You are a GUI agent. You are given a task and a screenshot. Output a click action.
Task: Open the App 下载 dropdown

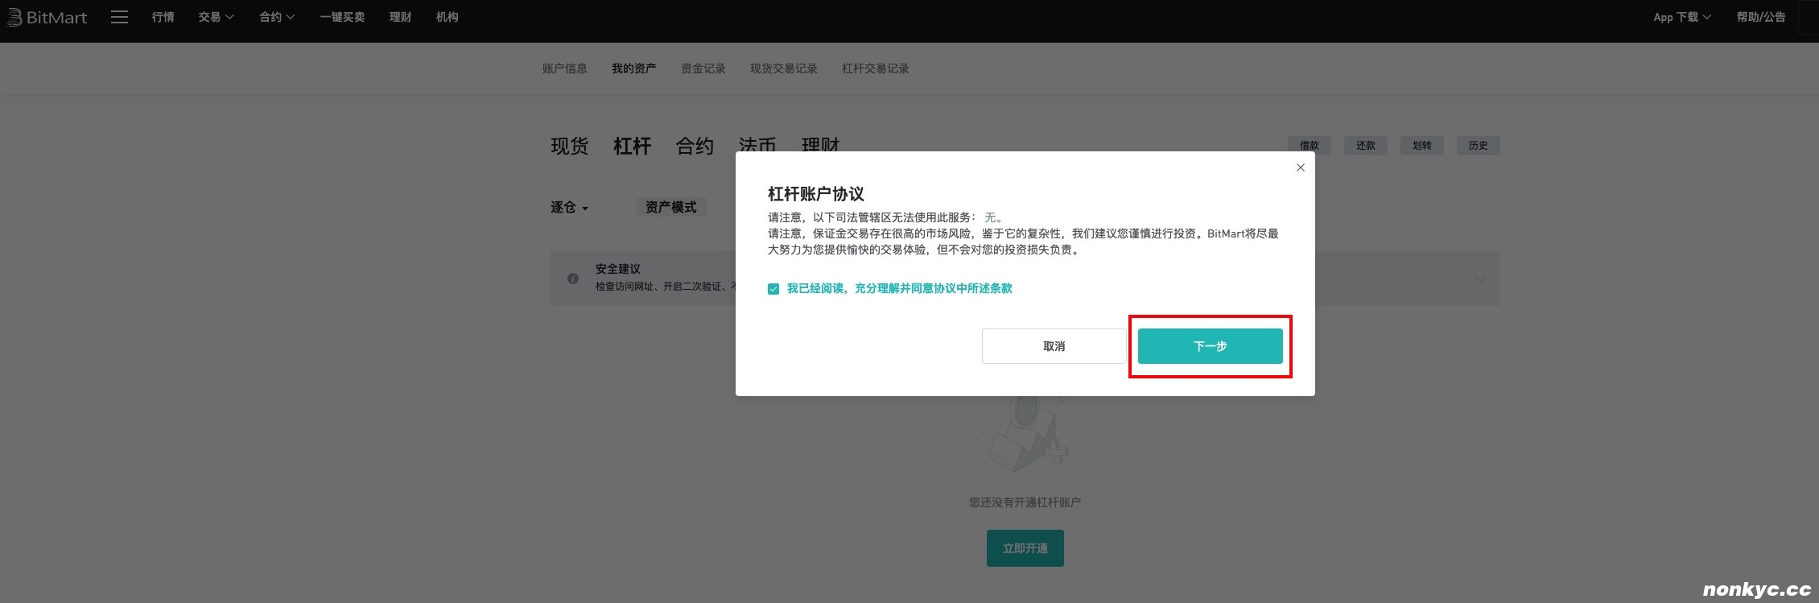(x=1681, y=17)
